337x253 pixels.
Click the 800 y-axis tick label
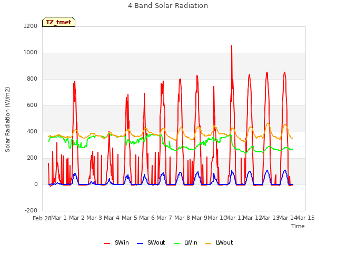[x=32, y=79]
